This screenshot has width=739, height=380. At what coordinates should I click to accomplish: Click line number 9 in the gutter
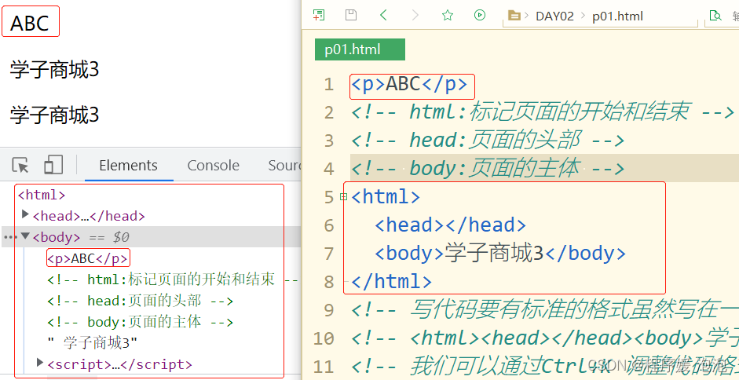click(x=329, y=310)
